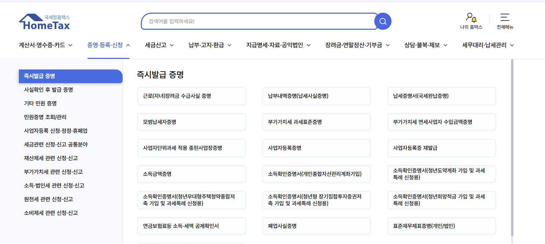The image size is (545, 244).
Task: Open 사업자단위과세 적용 종된사업장증명
Action: coord(191,148)
